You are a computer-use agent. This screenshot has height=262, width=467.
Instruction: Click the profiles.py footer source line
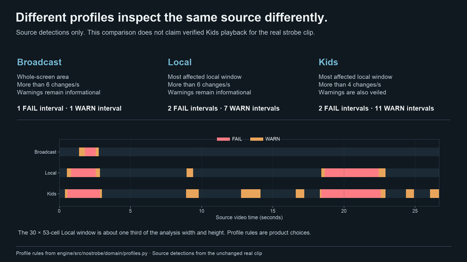click(x=139, y=253)
